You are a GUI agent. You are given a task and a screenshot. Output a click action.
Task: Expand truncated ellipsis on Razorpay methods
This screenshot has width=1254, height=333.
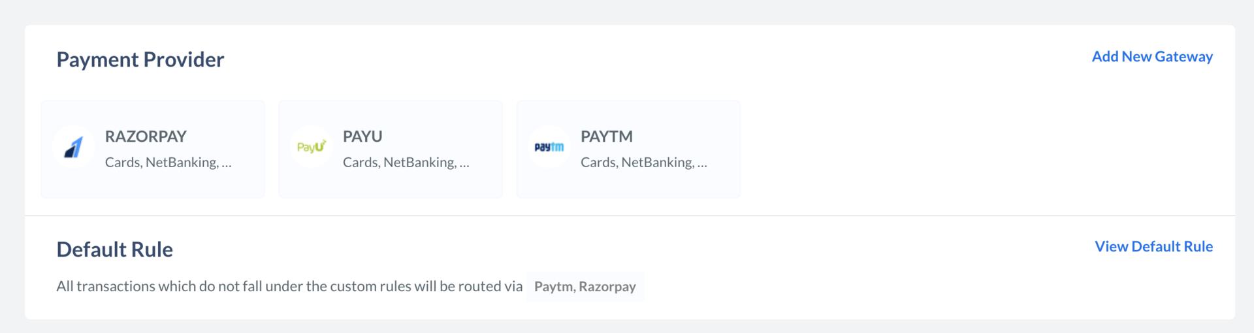227,163
